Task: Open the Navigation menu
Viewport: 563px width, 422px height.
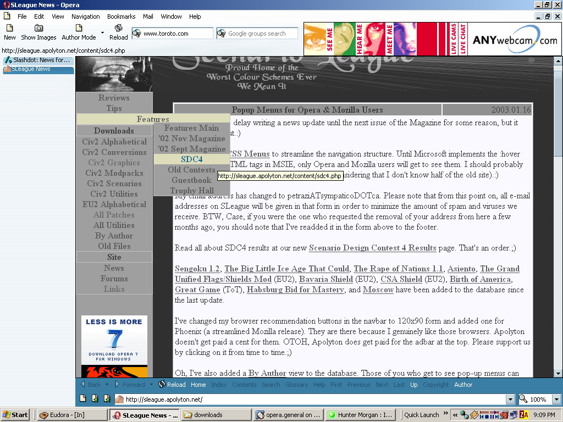Action: (85, 16)
